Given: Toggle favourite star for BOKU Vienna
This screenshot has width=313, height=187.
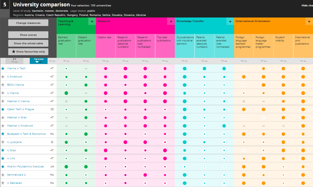Looking at the screenshot, I should (x=3, y=85).
